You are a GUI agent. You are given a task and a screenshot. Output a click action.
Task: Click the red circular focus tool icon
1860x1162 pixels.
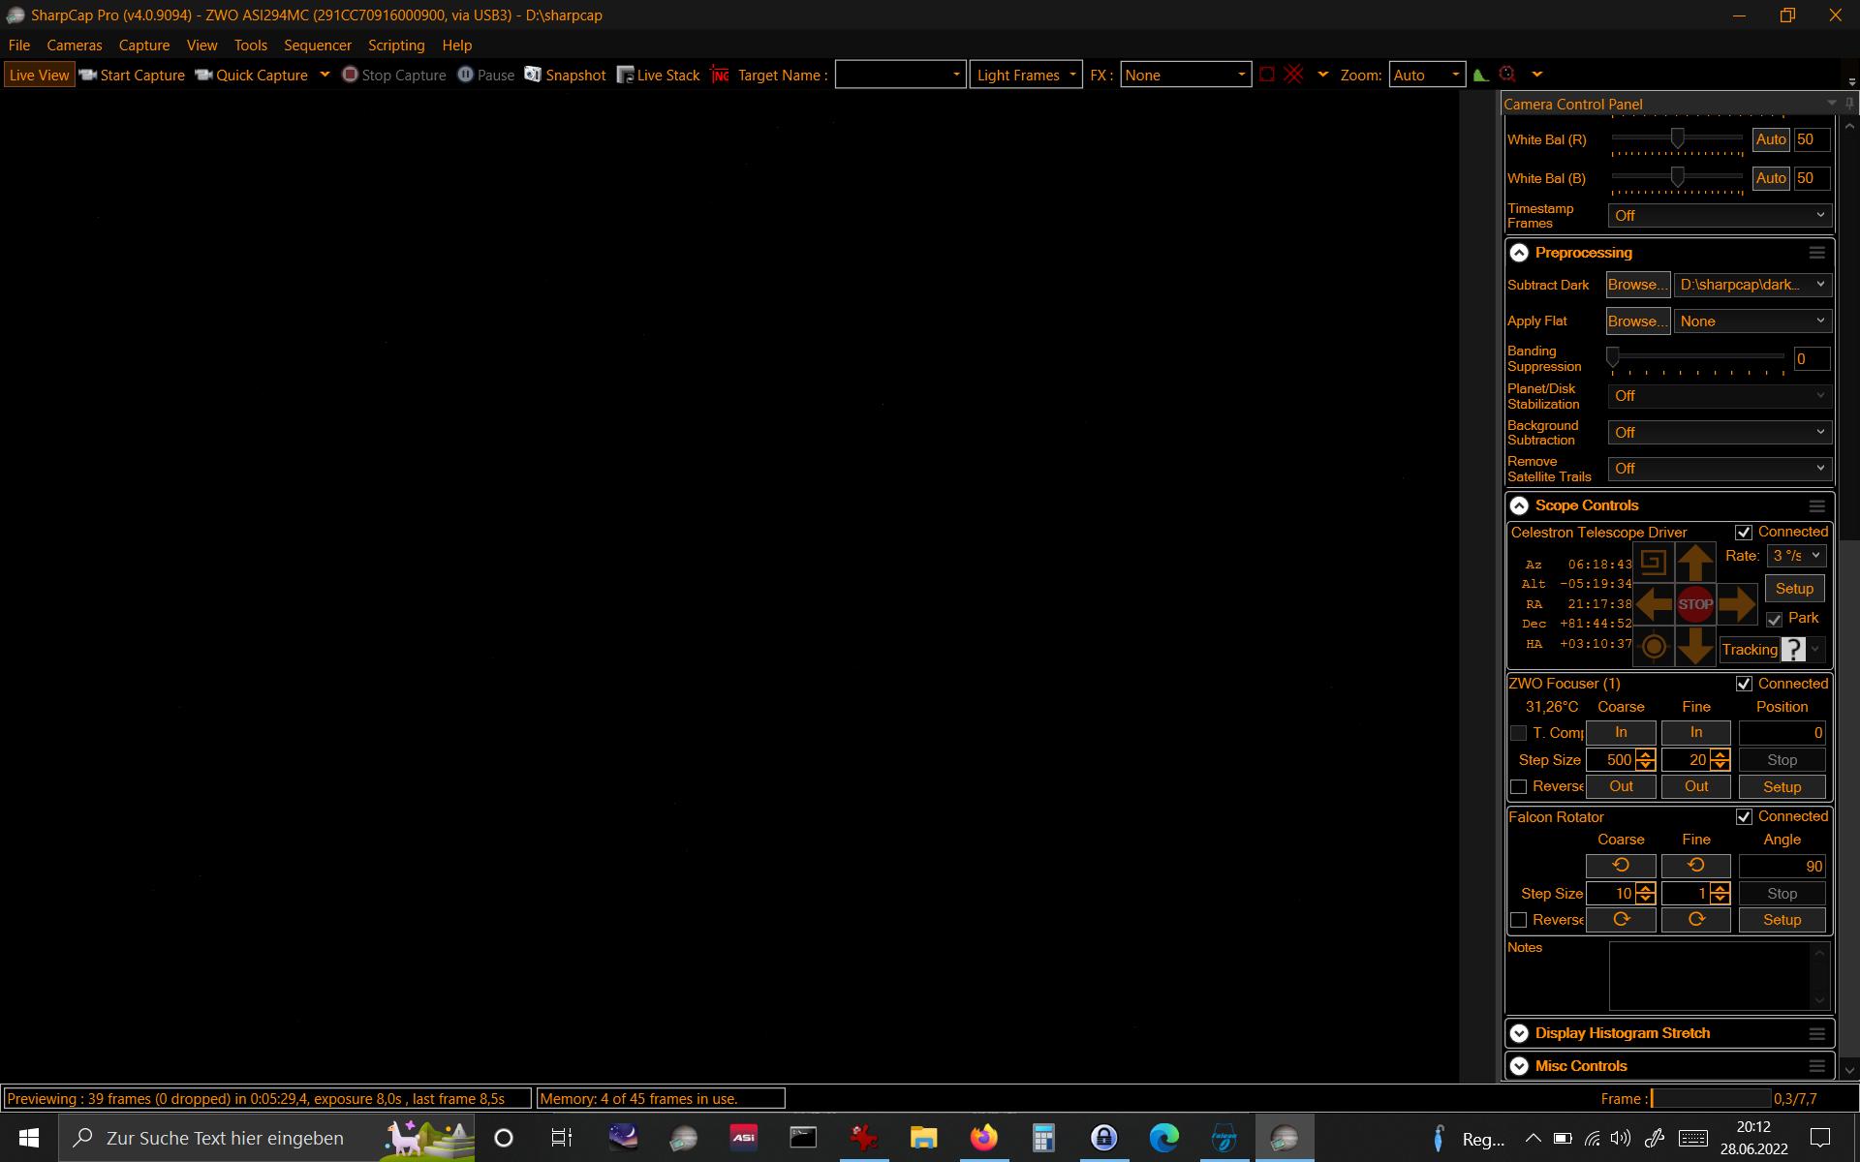(1507, 75)
